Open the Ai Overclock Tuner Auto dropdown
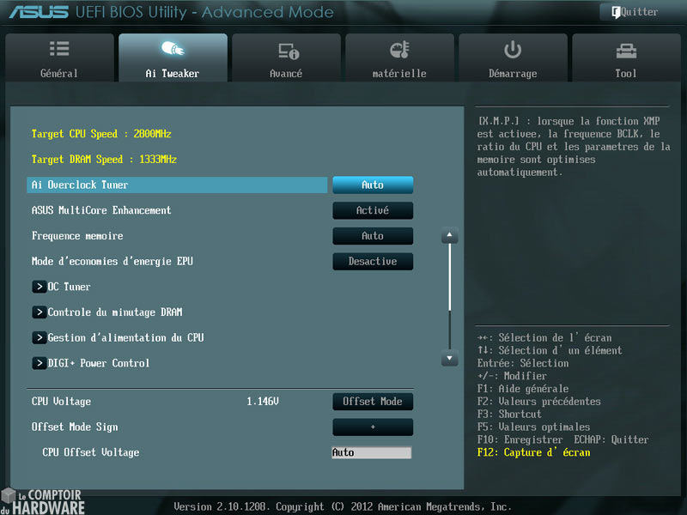The width and height of the screenshot is (687, 515). [x=373, y=185]
